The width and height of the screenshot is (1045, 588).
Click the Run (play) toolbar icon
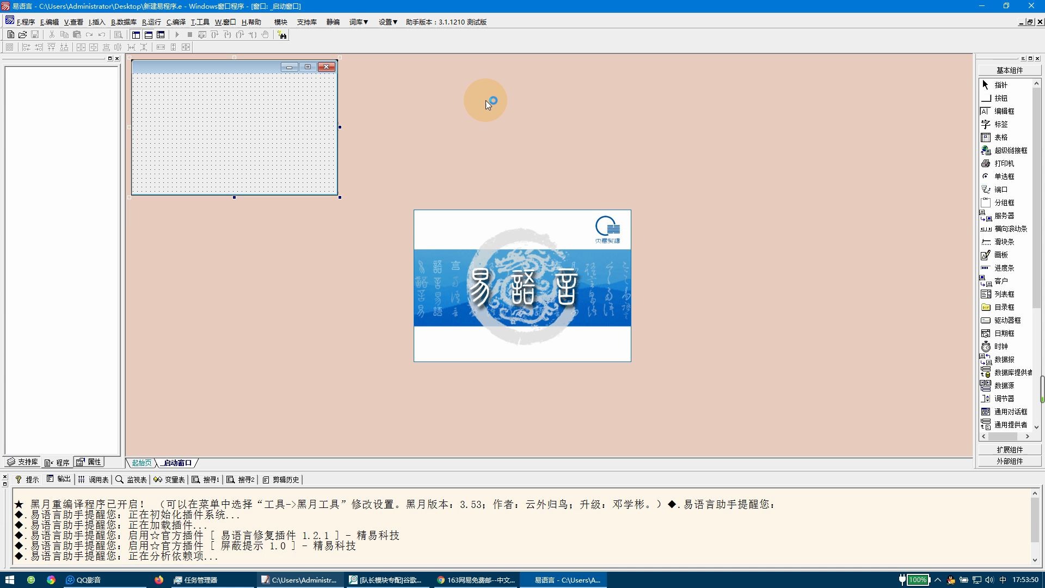[x=177, y=35]
